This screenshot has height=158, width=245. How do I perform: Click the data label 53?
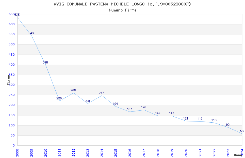click(242, 131)
